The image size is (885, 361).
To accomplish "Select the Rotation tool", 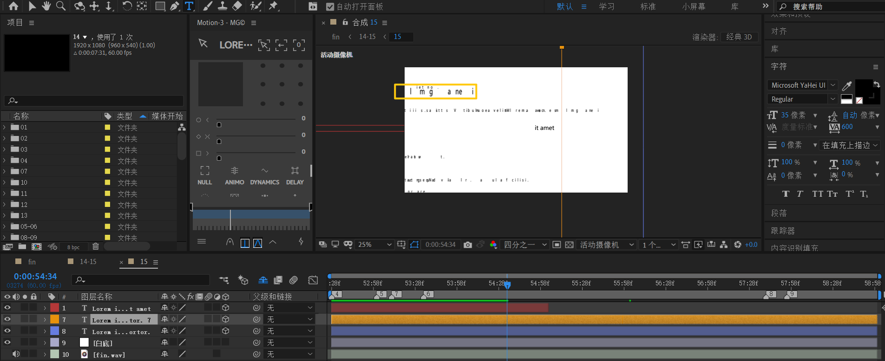I will pyautogui.click(x=126, y=6).
